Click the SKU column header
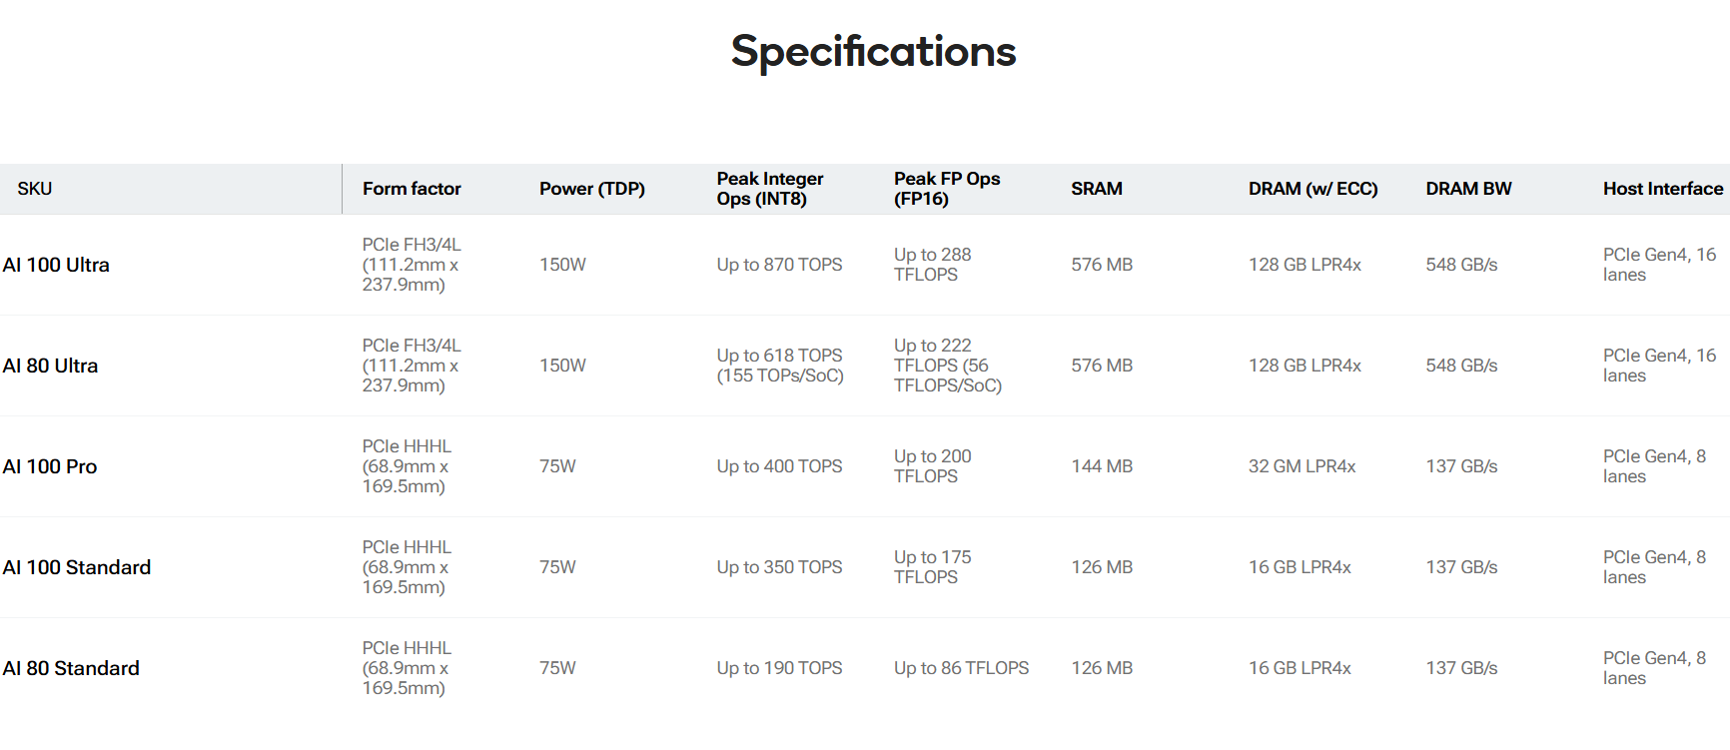Image resolution: width=1730 pixels, height=750 pixels. [35, 189]
